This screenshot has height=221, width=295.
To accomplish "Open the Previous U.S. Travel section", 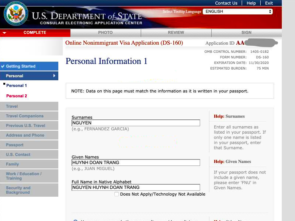I will click(x=29, y=126).
